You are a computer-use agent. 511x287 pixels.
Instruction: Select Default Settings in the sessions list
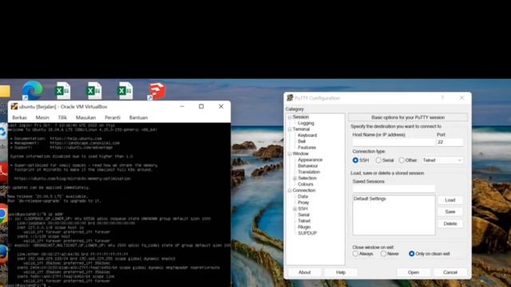click(370, 199)
